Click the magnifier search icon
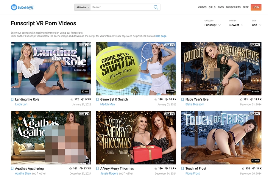 click(156, 7)
